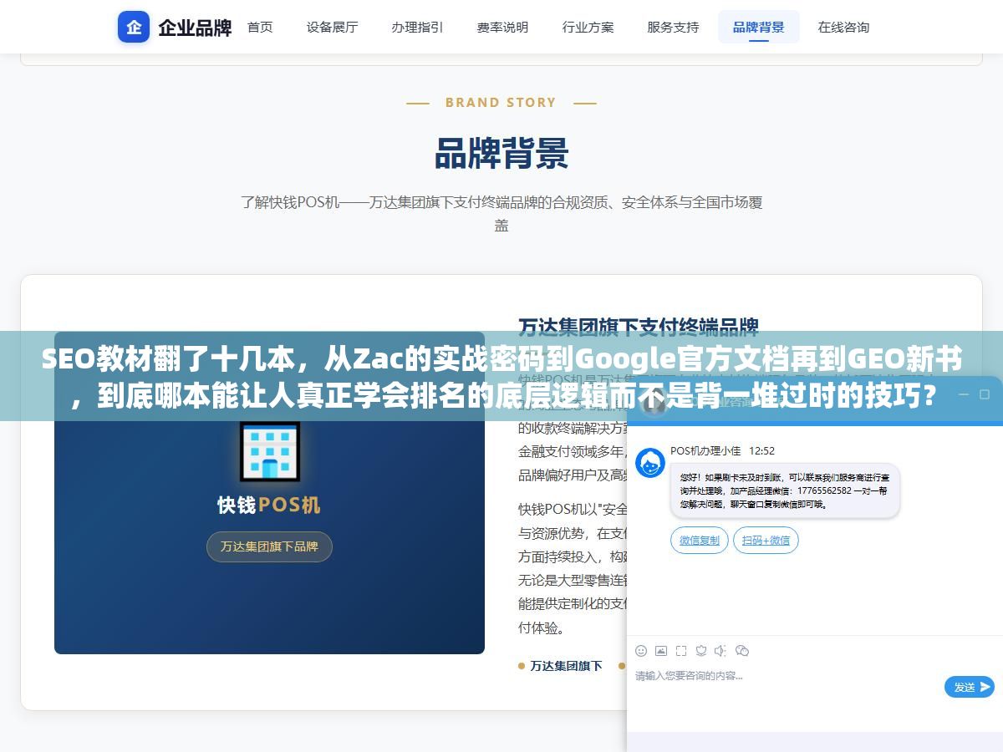Click the WeChat icon in chat toolbar
This screenshot has width=1003, height=752.
pyautogui.click(x=742, y=651)
